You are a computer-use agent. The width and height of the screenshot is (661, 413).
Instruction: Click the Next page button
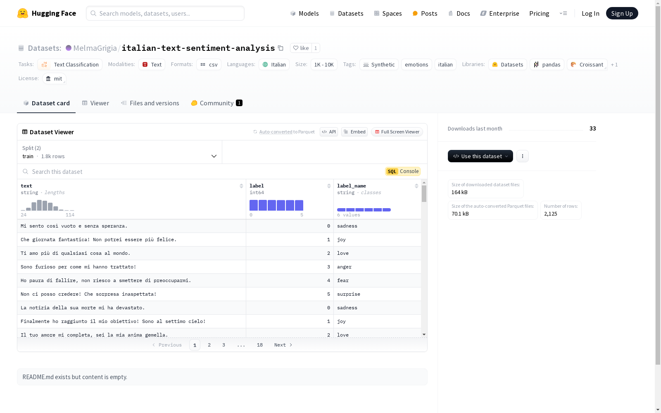[283, 345]
